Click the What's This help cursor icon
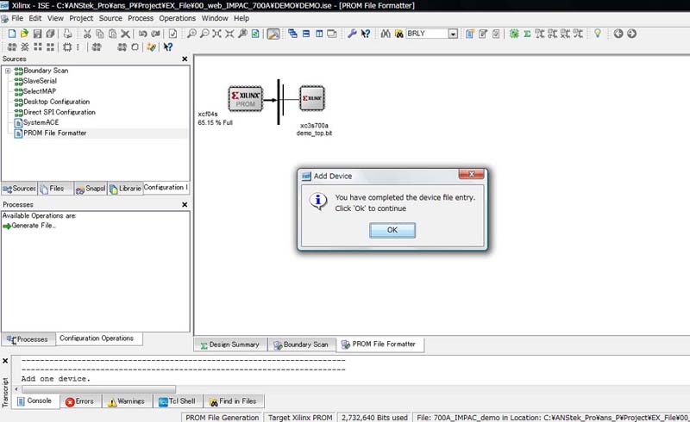This screenshot has height=422, width=690. click(365, 34)
